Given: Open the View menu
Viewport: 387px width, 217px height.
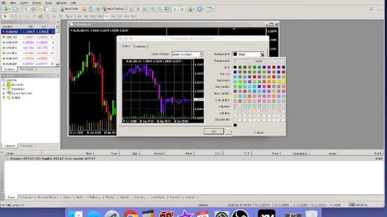Looking at the screenshot, I should coord(13,2).
